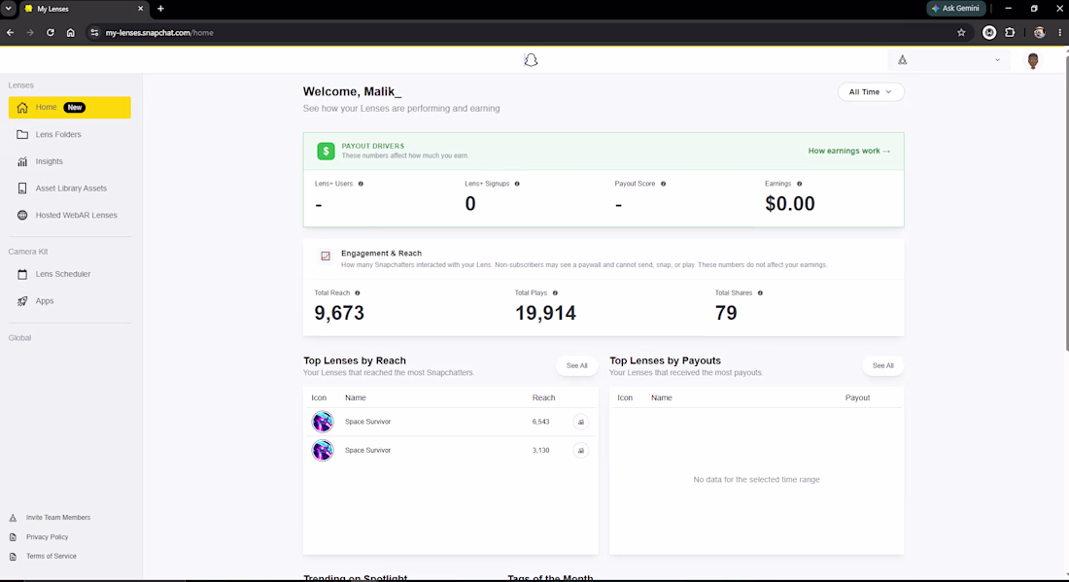Click the Engagement & Reach chart icon
The height and width of the screenshot is (582, 1069).
click(x=326, y=257)
